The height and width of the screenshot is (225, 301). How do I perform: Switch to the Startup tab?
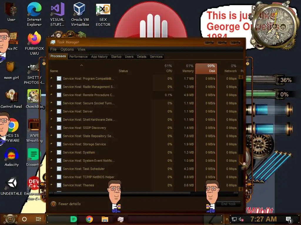click(116, 57)
